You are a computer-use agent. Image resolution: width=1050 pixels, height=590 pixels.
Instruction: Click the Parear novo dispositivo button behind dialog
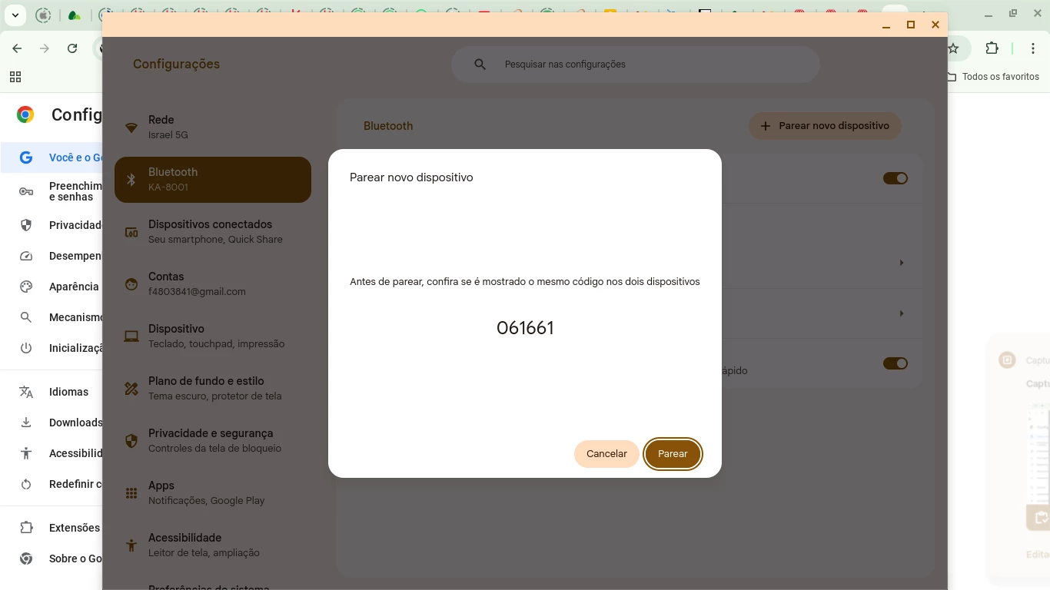coord(825,126)
